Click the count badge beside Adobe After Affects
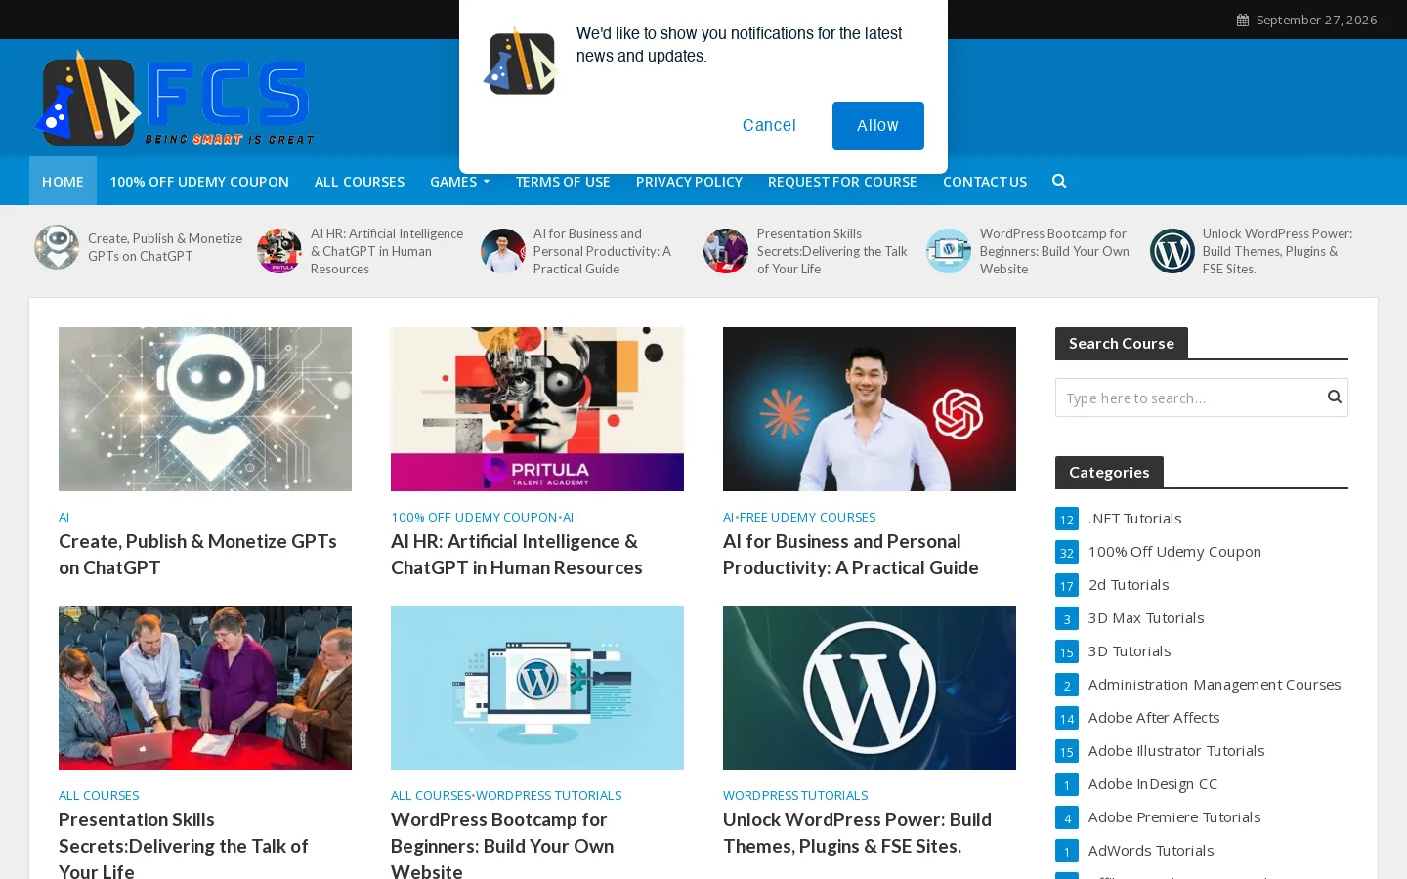 (1067, 718)
